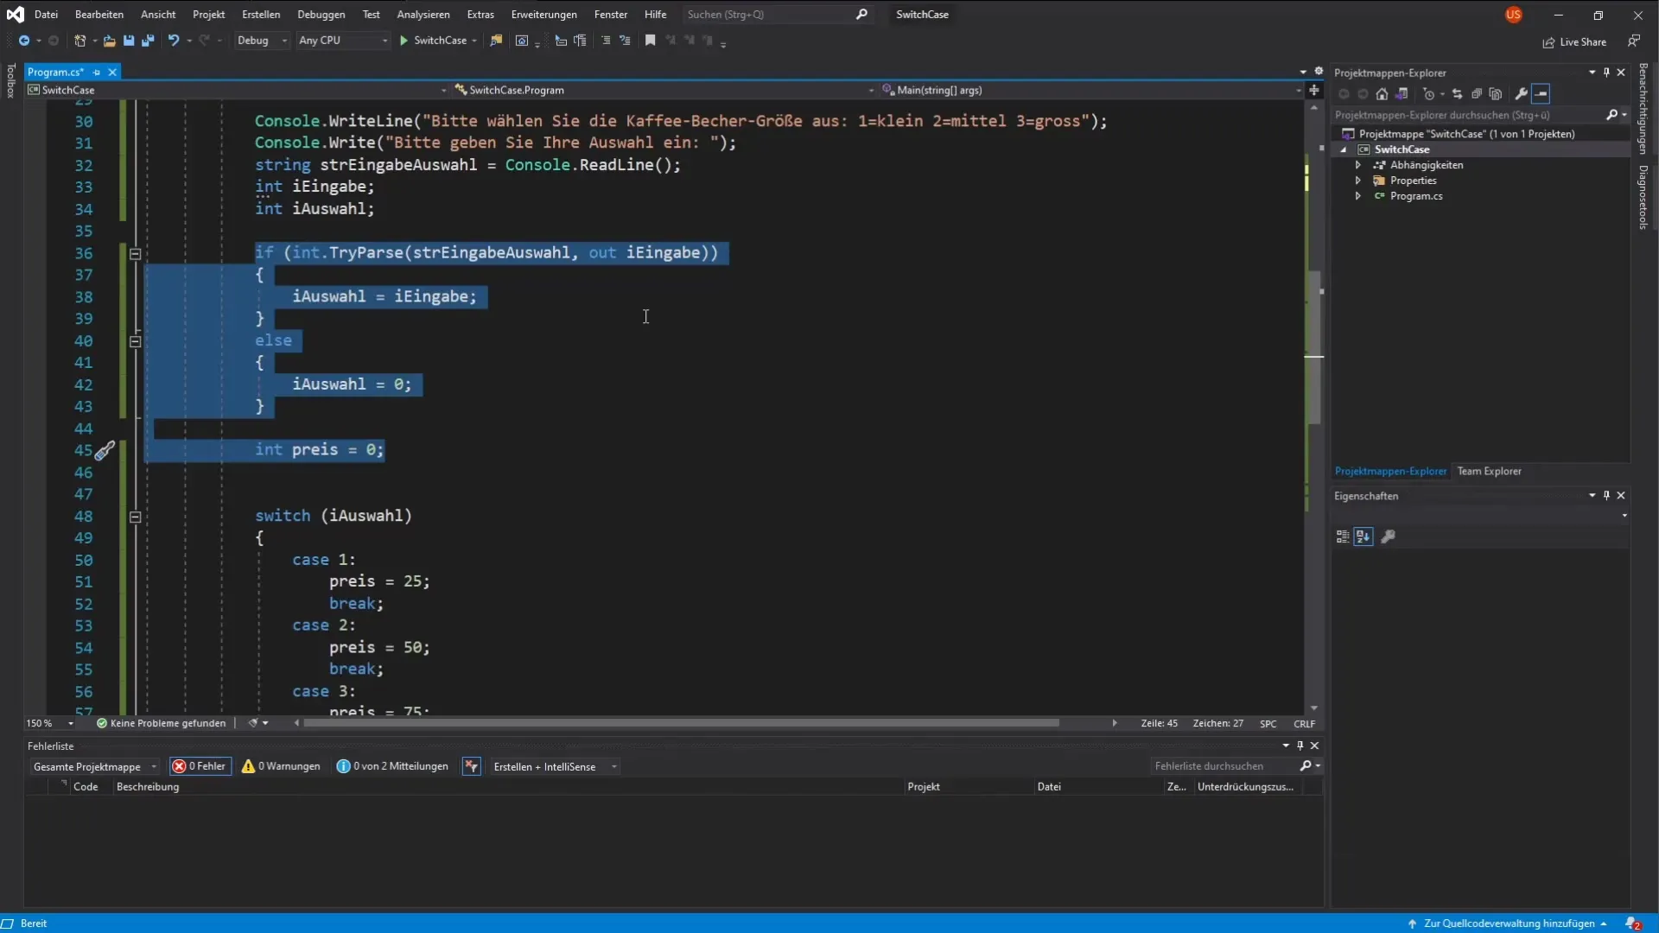This screenshot has width=1659, height=933.
Task: Click the find in files icon
Action: coord(496,41)
